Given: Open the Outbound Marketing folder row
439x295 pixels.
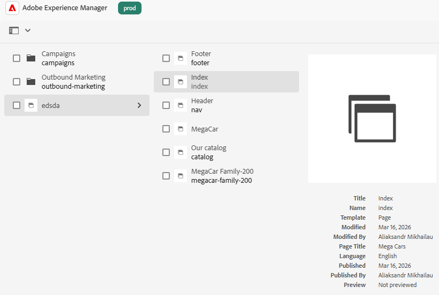Looking at the screenshot, I should pyautogui.click(x=77, y=82).
